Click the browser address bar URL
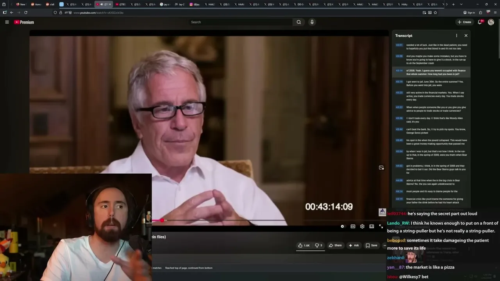 point(98,12)
